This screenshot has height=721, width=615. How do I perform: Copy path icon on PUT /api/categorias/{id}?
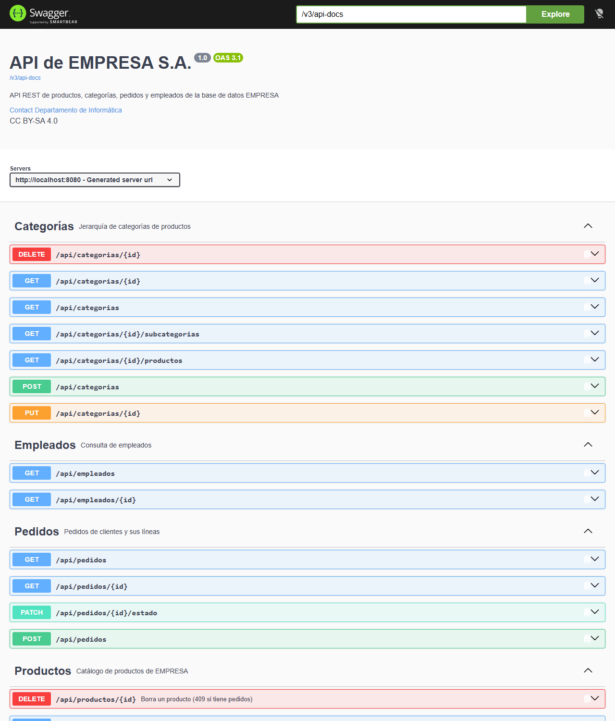pos(587,413)
